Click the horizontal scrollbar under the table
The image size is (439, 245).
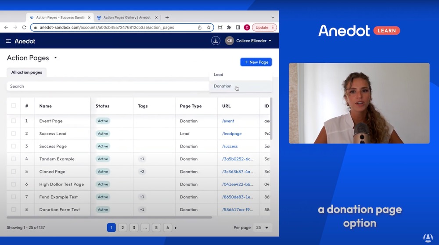[109, 217]
